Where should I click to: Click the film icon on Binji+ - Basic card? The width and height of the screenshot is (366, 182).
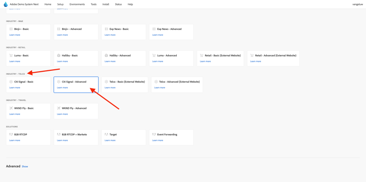[x=11, y=29]
